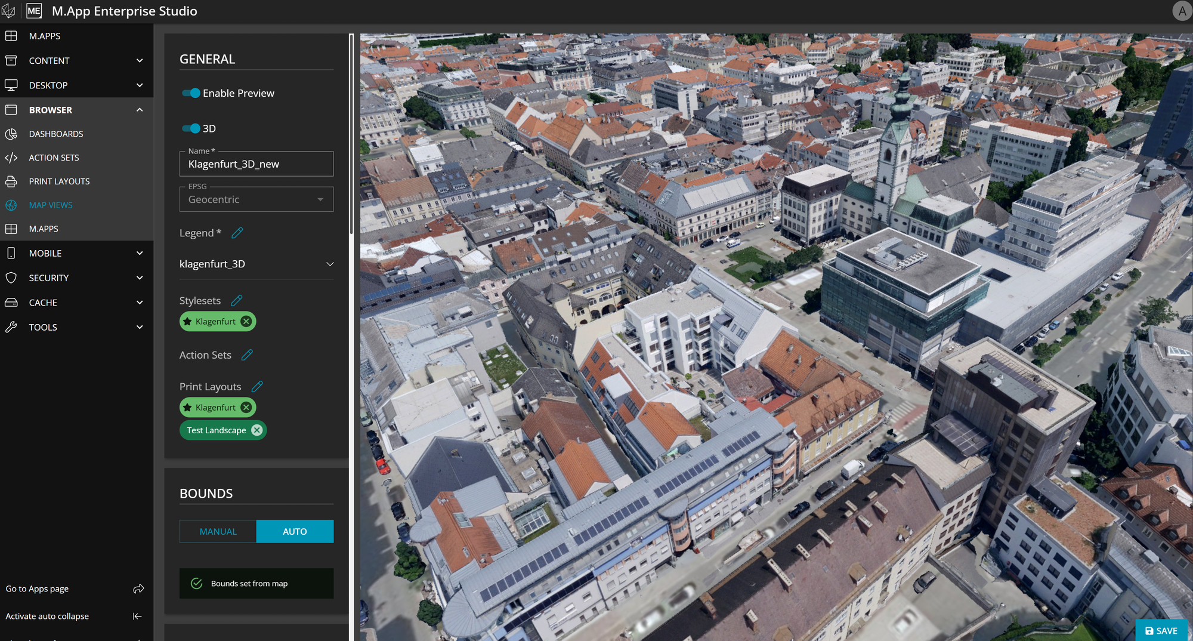The height and width of the screenshot is (641, 1193).
Task: Click the Security shield icon
Action: [11, 278]
